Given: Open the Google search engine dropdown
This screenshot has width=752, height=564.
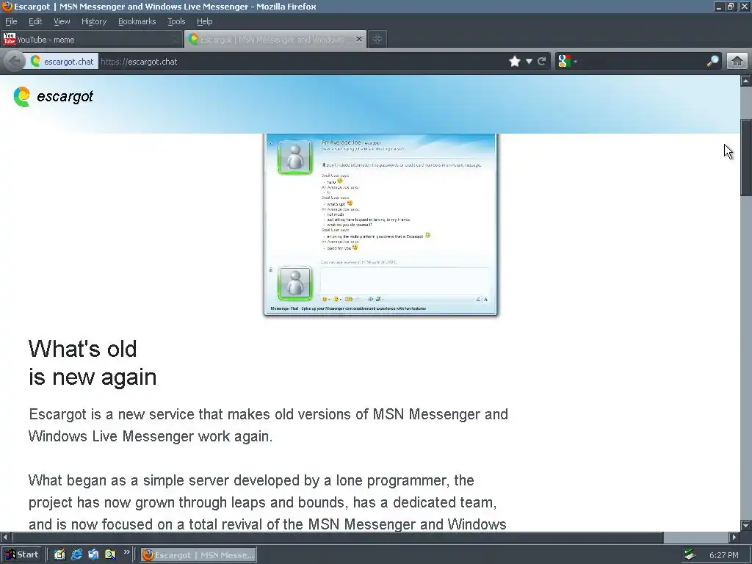Looking at the screenshot, I should 568,62.
